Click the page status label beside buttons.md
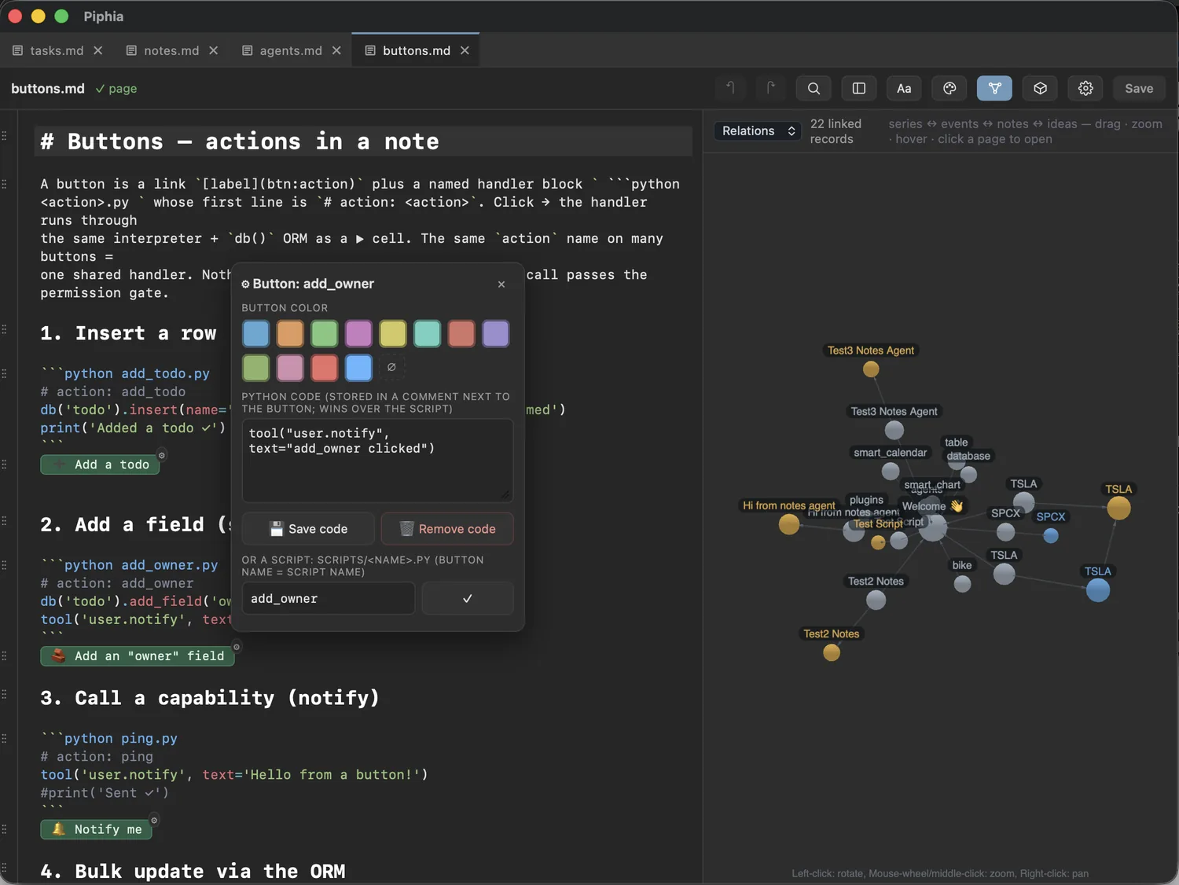 [116, 89]
